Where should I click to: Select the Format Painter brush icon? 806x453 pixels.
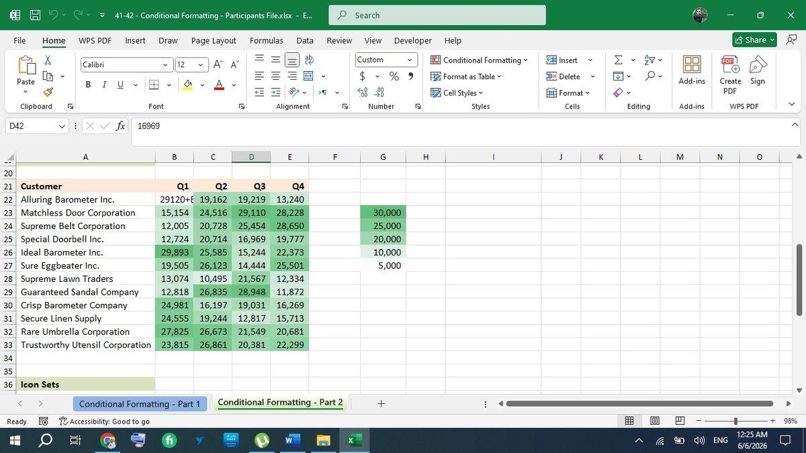click(48, 92)
